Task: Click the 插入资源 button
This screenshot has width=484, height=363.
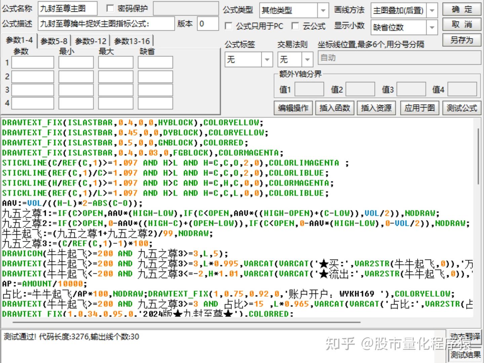Action: point(376,108)
